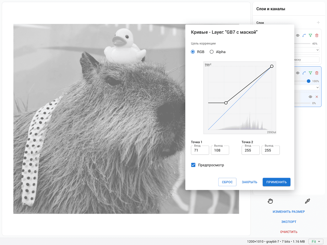Open the Fit zoom dropdown
Viewport: 327px width, 245px height.
316,241
